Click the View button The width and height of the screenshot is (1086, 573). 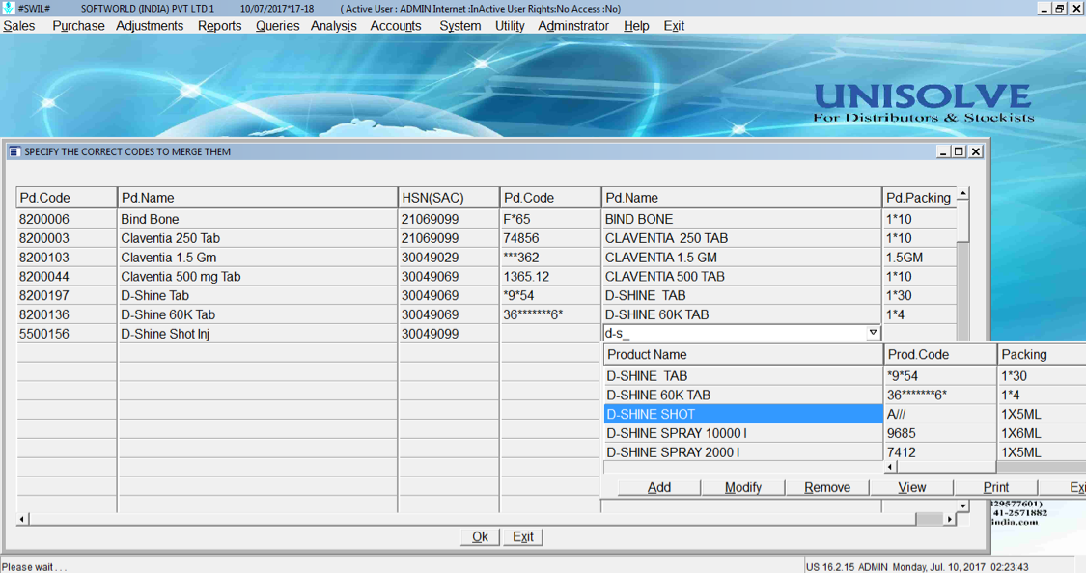click(x=911, y=487)
